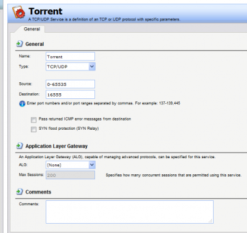Click into the Name field containing Torrent
The width and height of the screenshot is (247, 233).
tap(70, 56)
